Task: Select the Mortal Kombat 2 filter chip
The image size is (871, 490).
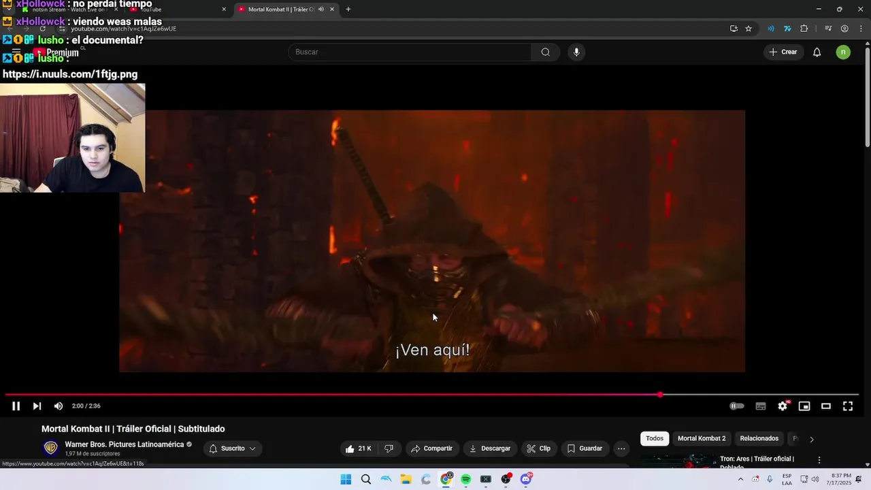Action: (x=702, y=438)
